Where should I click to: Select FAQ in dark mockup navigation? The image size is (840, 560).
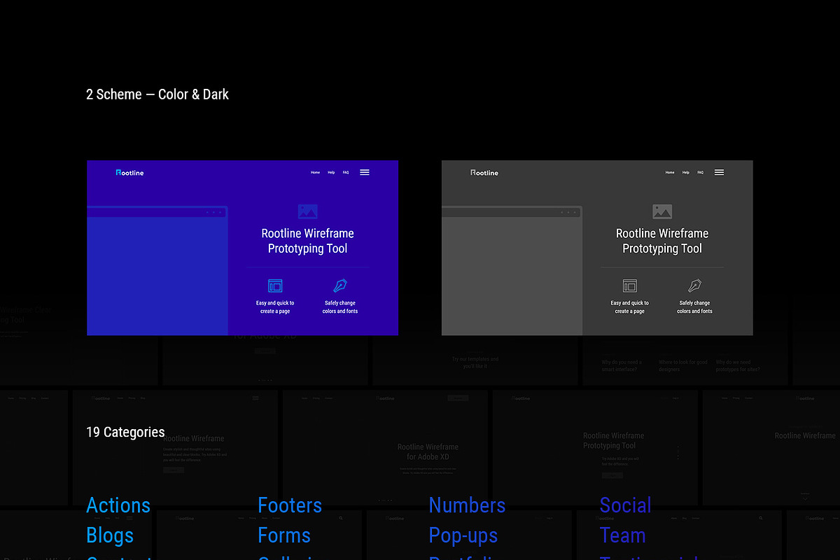tap(700, 172)
